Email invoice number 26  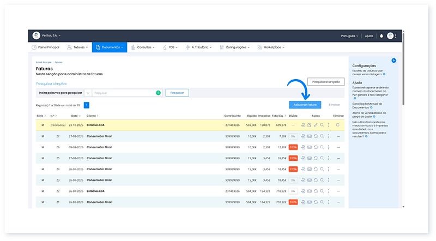(x=309, y=147)
